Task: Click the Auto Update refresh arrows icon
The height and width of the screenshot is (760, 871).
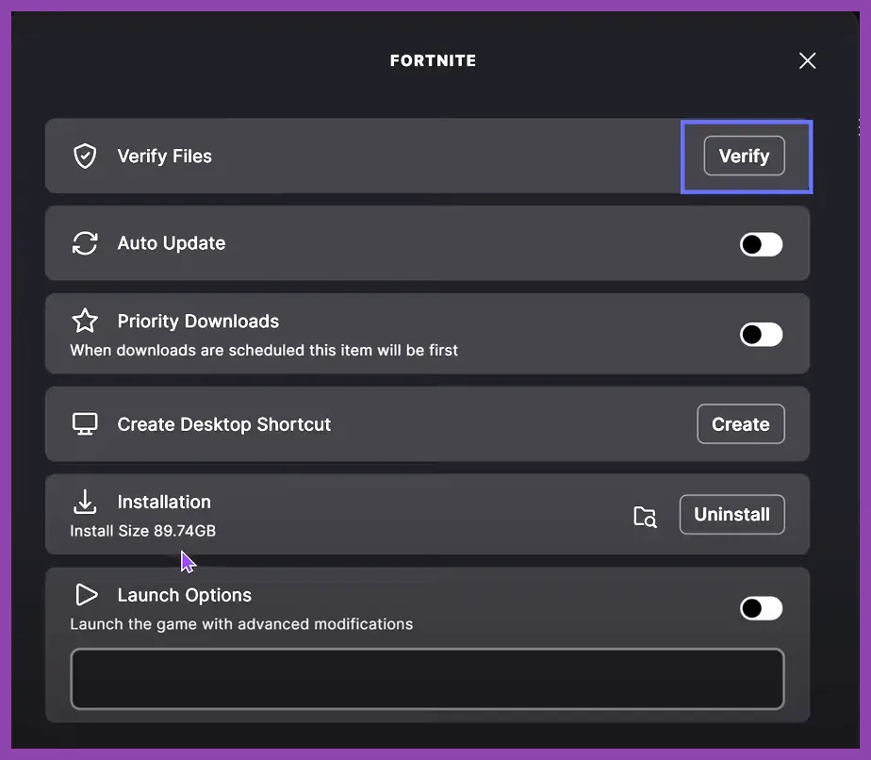Action: click(85, 243)
